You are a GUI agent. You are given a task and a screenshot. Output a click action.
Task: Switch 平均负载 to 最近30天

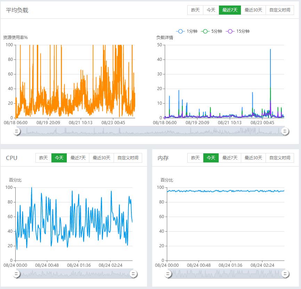coord(253,10)
